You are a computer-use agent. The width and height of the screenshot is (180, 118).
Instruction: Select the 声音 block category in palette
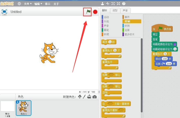tap(105, 26)
